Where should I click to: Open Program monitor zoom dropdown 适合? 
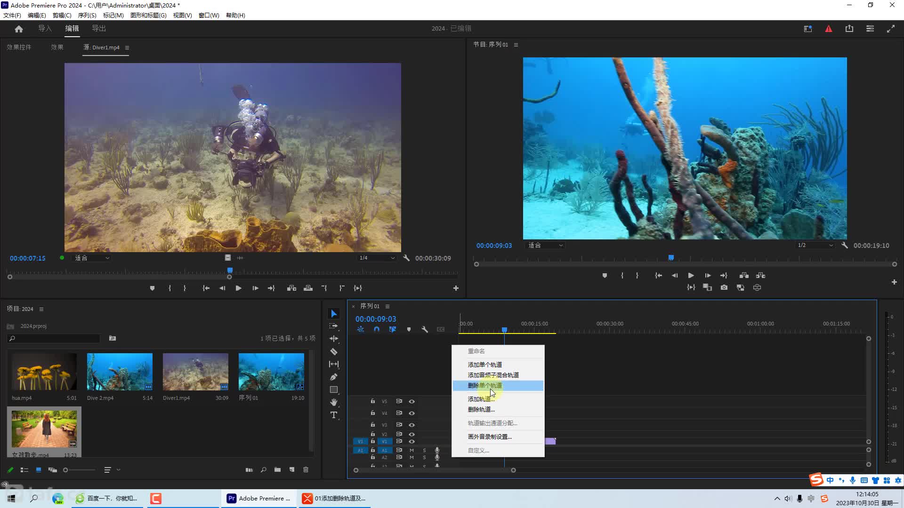[545, 245]
